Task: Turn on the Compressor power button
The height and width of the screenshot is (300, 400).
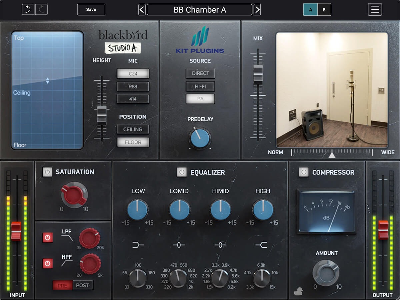Action: click(303, 172)
